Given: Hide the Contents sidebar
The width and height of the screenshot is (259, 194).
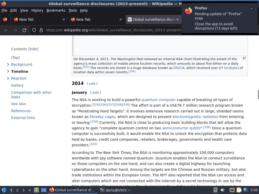Looking at the screenshot, I should (x=33, y=49).
